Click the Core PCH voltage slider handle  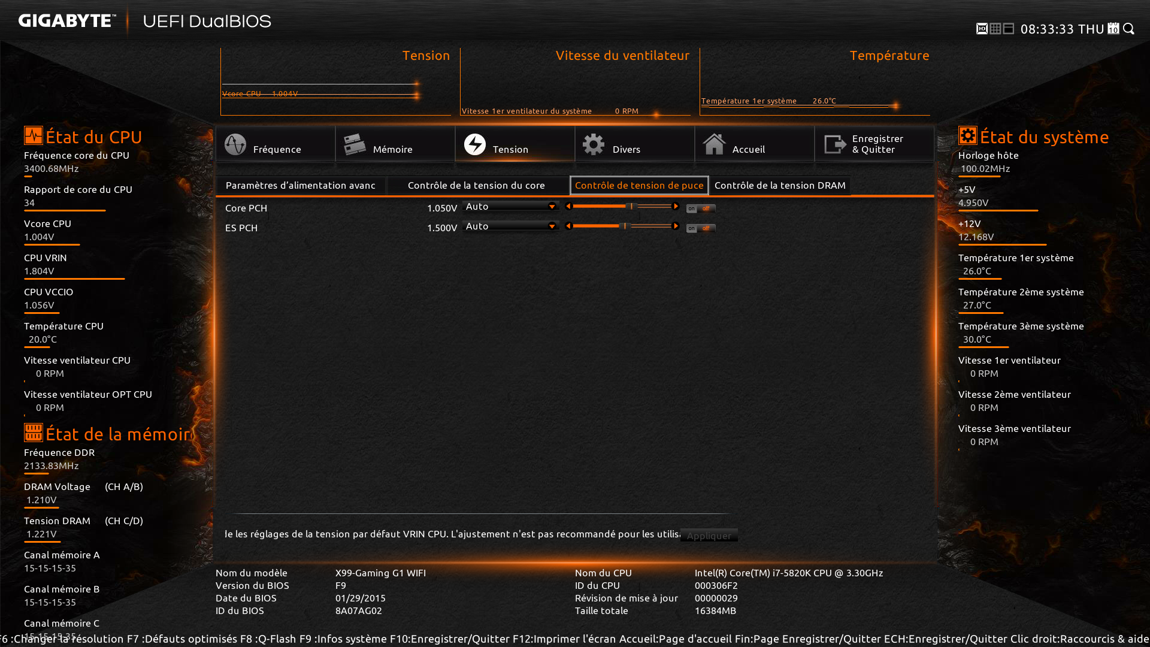(631, 206)
